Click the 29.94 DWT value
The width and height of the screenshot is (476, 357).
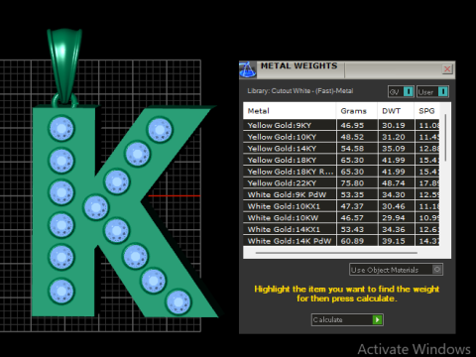(x=394, y=218)
